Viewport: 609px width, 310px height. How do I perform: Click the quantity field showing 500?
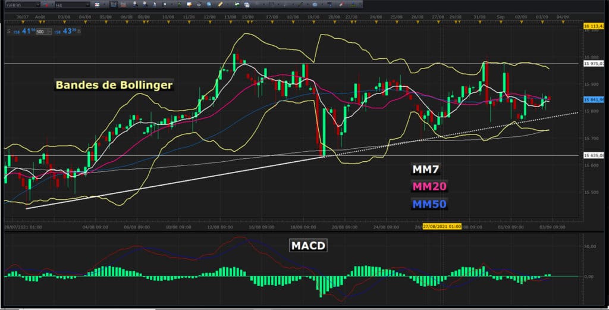pyautogui.click(x=41, y=32)
